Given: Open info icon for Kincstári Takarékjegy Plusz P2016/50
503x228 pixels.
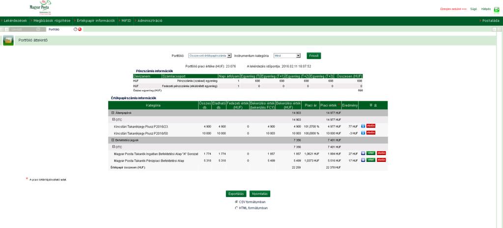Looking at the screenshot, I should (363, 132).
